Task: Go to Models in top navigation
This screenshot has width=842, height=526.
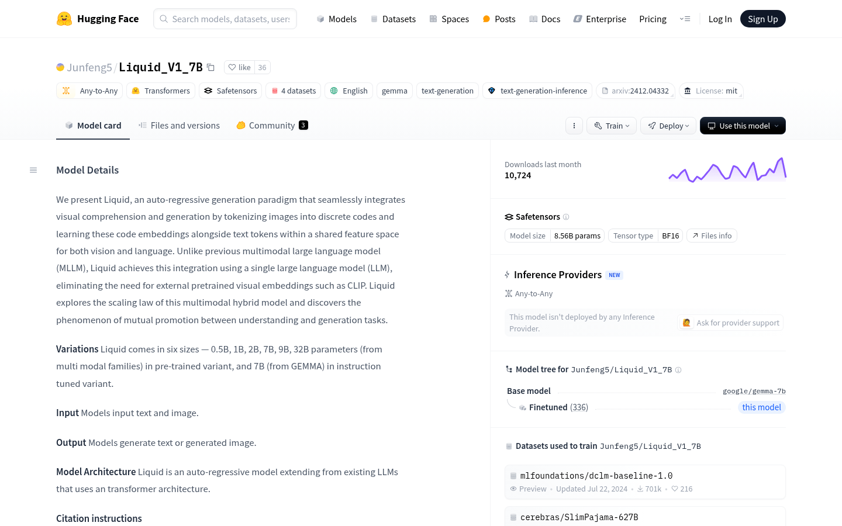Action: [x=336, y=19]
